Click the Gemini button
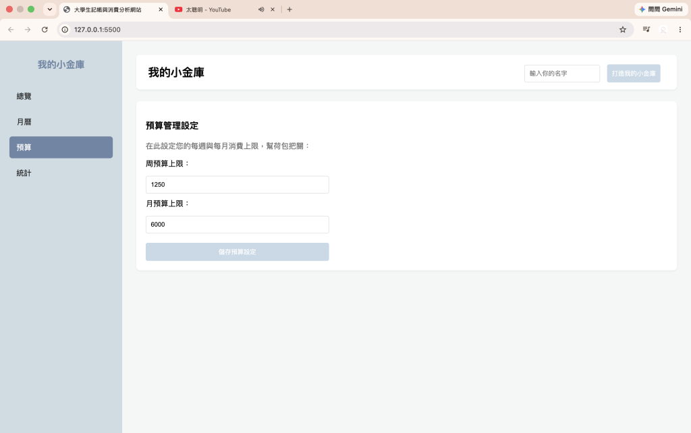691x433 pixels. [x=661, y=9]
